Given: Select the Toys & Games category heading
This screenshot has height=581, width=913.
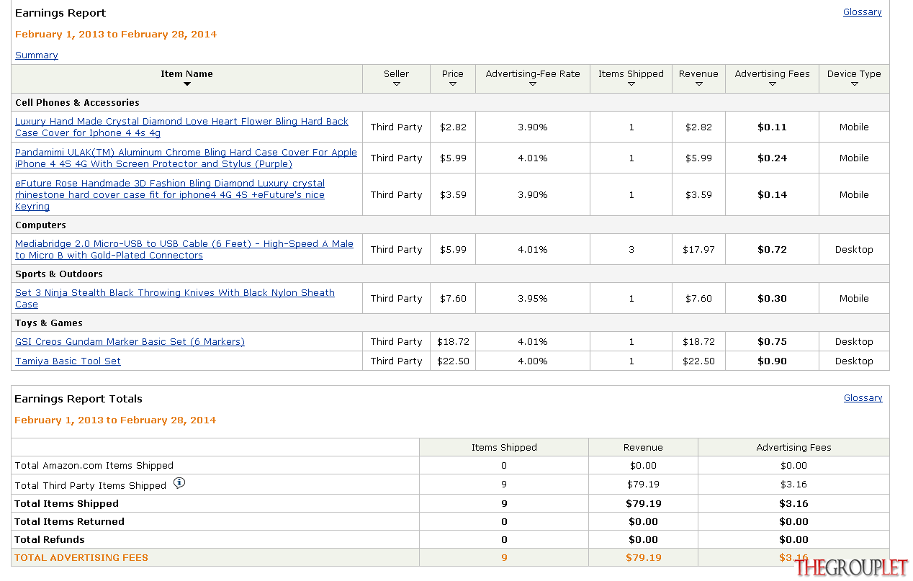Looking at the screenshot, I should point(49,323).
